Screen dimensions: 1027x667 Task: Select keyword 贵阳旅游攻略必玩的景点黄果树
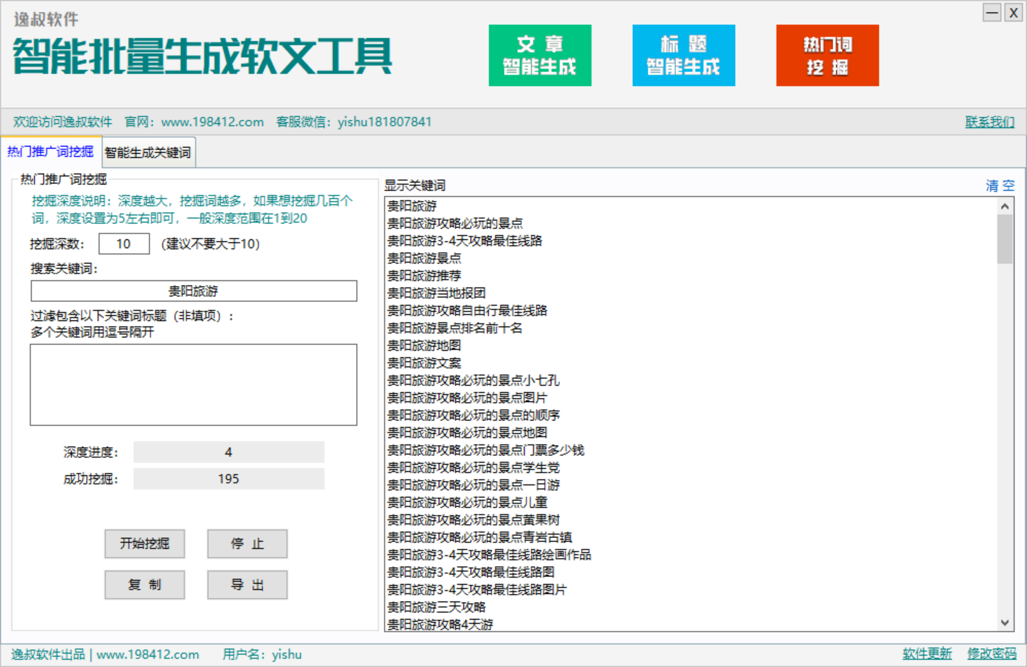click(x=473, y=520)
